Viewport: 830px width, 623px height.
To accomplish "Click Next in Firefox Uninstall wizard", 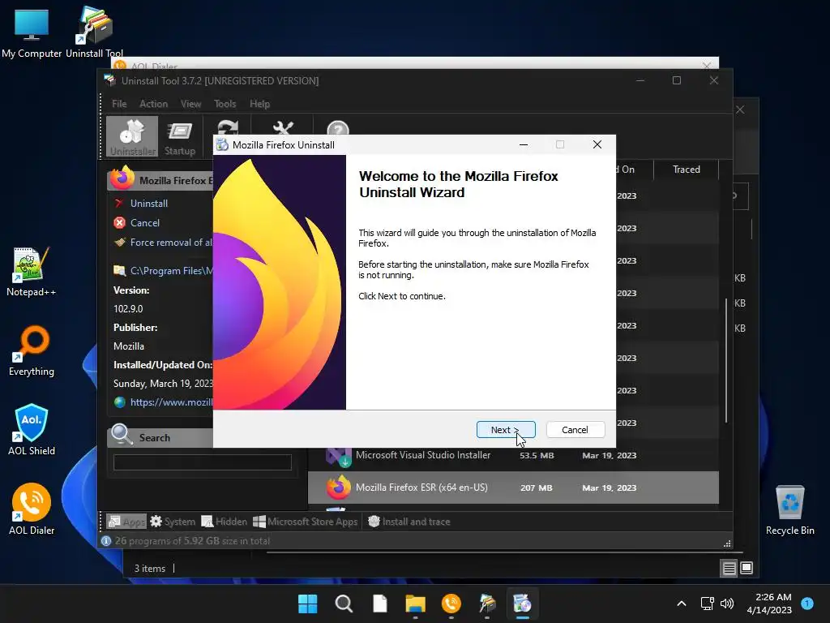I will pos(506,430).
